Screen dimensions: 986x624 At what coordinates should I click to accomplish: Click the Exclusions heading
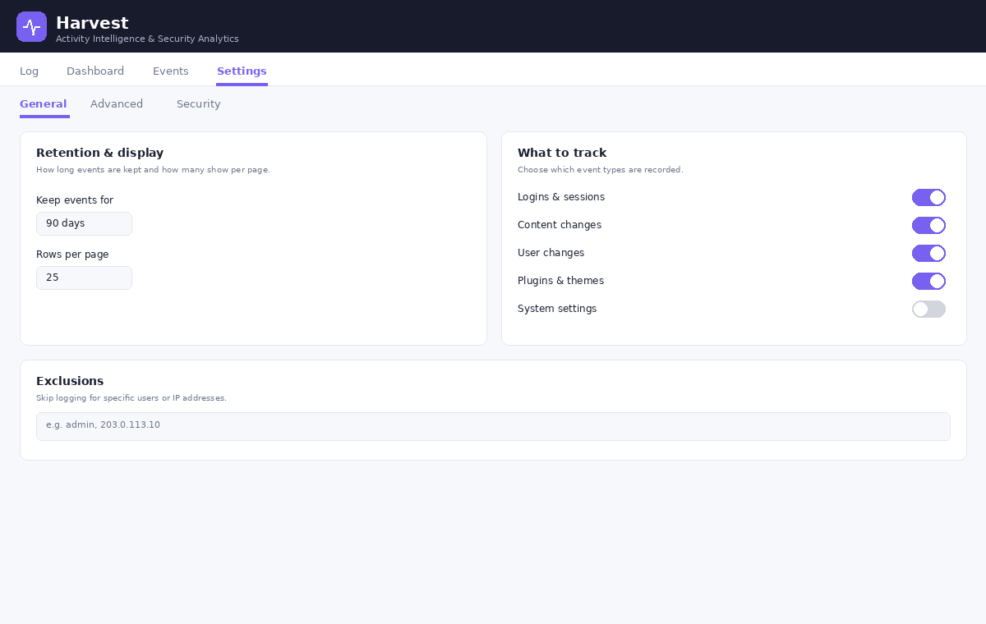(70, 381)
